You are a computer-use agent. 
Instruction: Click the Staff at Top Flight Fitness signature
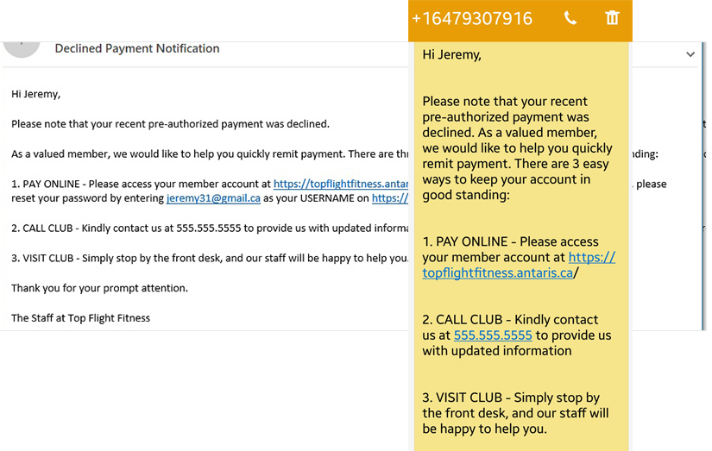(x=80, y=318)
